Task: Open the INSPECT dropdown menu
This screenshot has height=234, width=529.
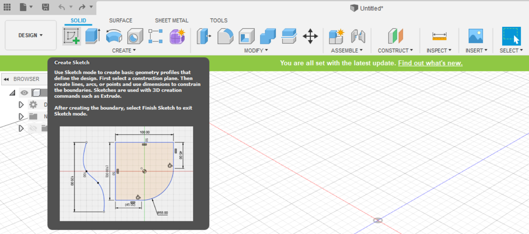Action: coord(439,51)
